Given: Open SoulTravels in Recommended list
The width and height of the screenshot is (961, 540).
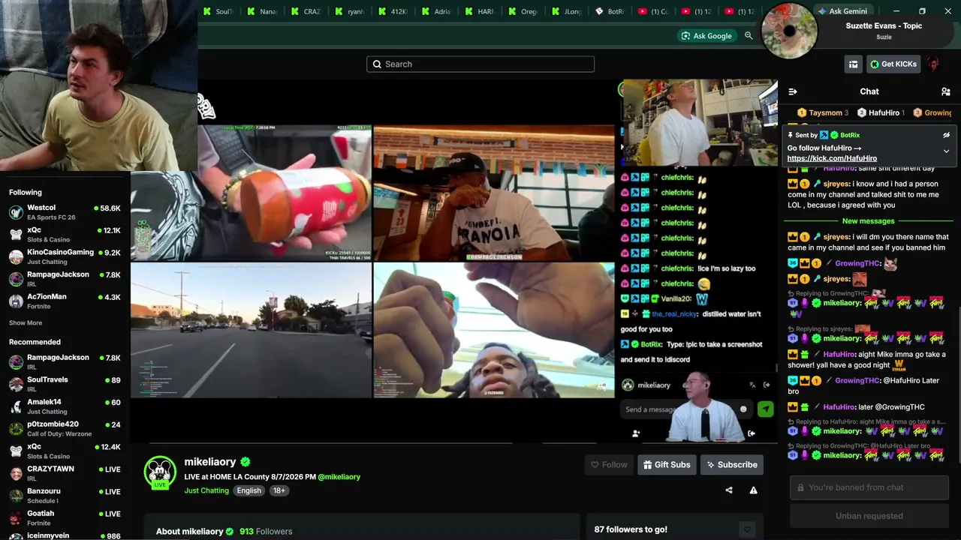Looking at the screenshot, I should pyautogui.click(x=65, y=384).
